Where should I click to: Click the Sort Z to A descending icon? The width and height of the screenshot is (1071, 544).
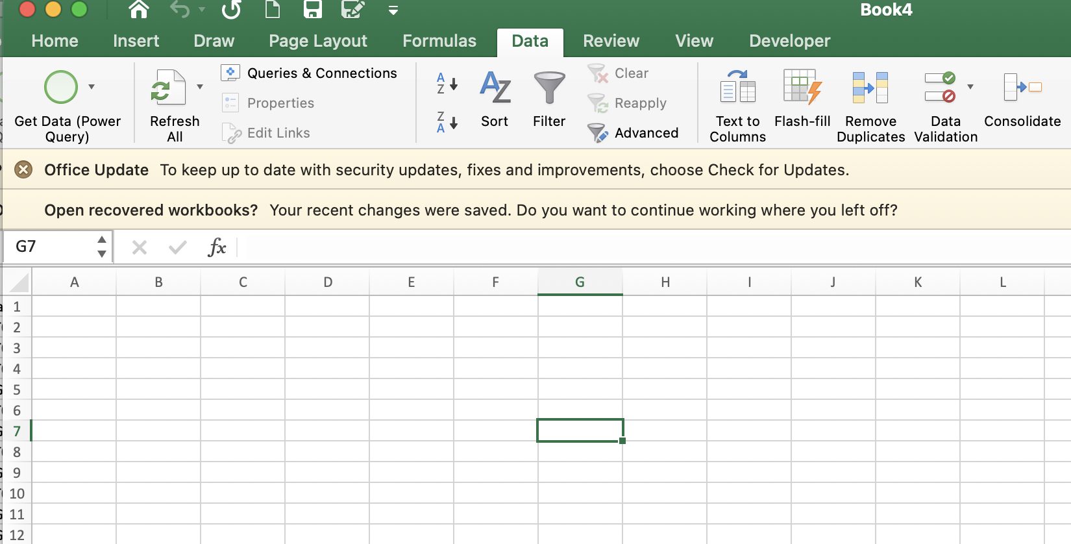(447, 122)
